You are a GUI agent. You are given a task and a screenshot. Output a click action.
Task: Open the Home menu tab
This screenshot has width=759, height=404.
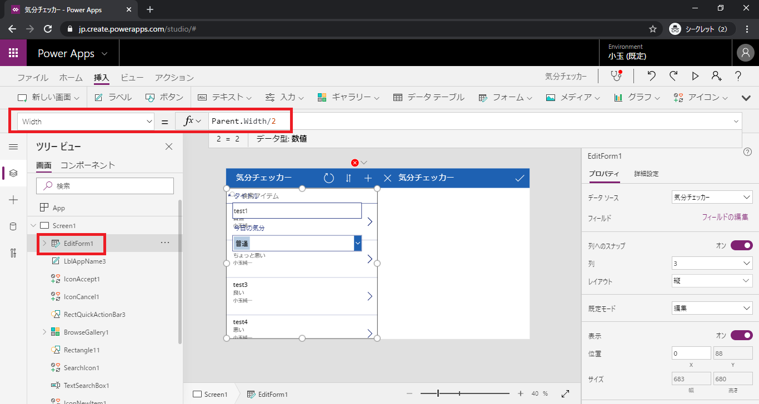tap(71, 78)
